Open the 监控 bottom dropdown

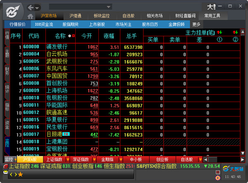coord(15,159)
